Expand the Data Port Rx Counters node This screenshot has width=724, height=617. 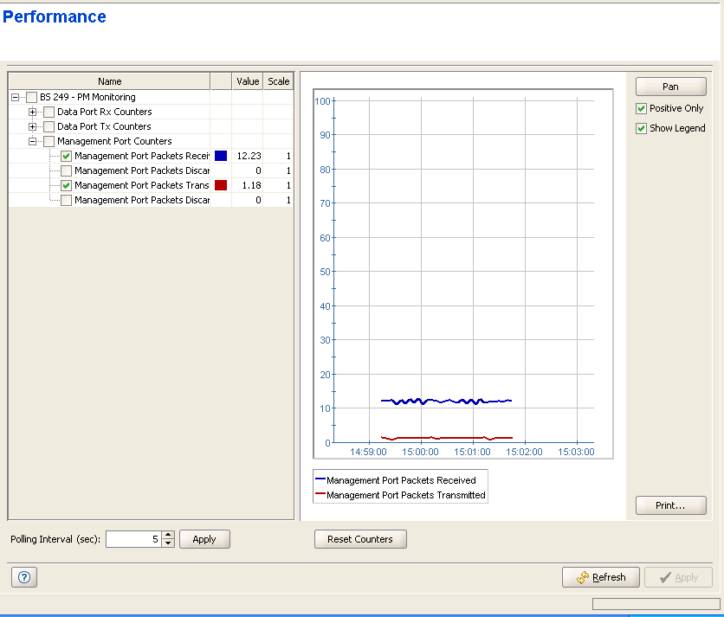click(33, 112)
